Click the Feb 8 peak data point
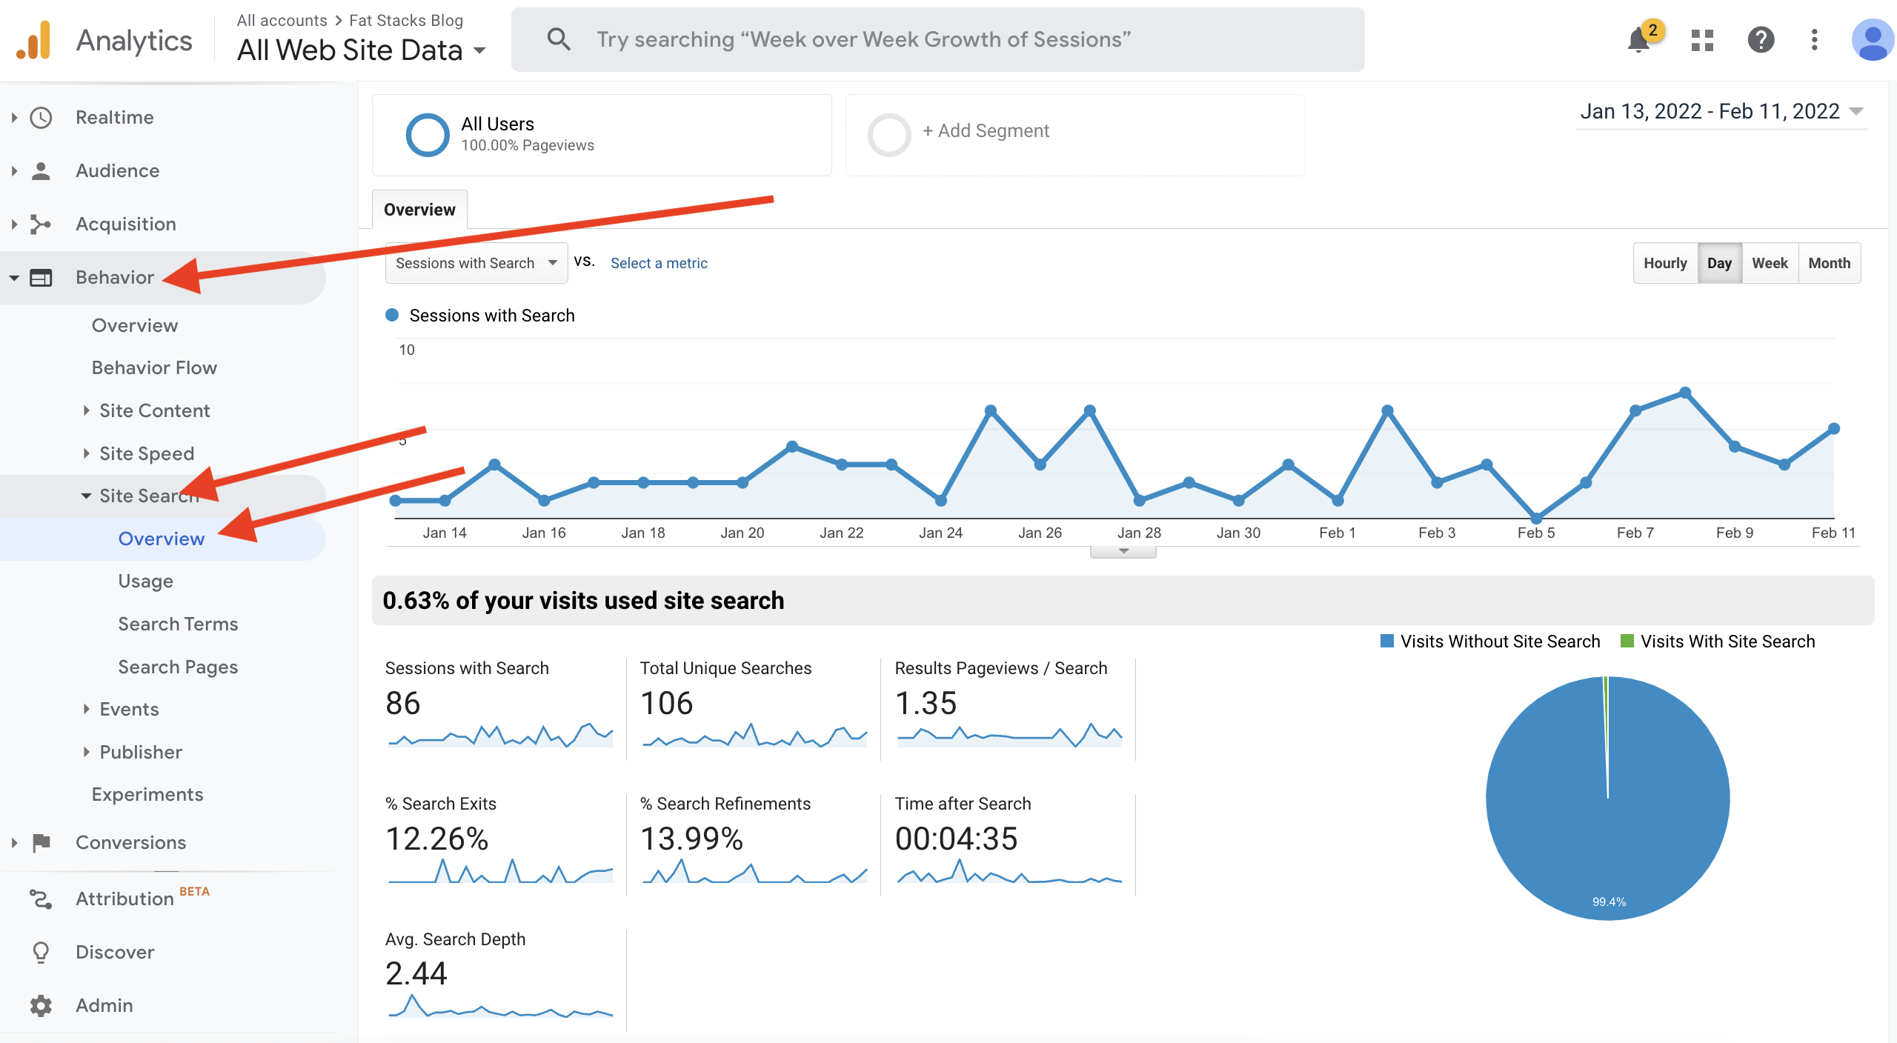Screen dimensions: 1897x1043 point(1685,392)
